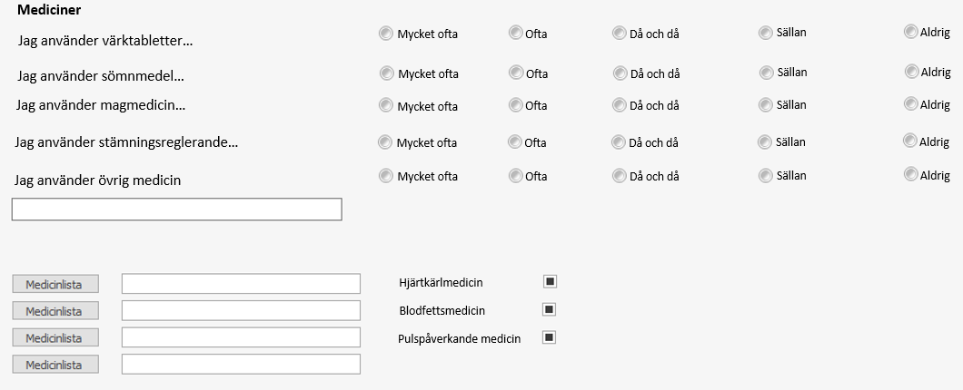Choose 'Aldrig' for sömnmedel usage
Image resolution: width=963 pixels, height=390 pixels.
pyautogui.click(x=911, y=72)
